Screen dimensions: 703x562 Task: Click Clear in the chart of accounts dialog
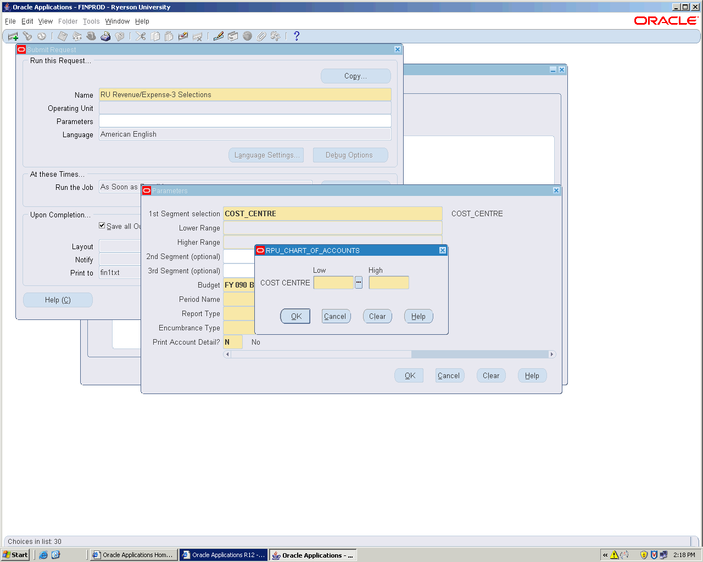pyautogui.click(x=377, y=316)
